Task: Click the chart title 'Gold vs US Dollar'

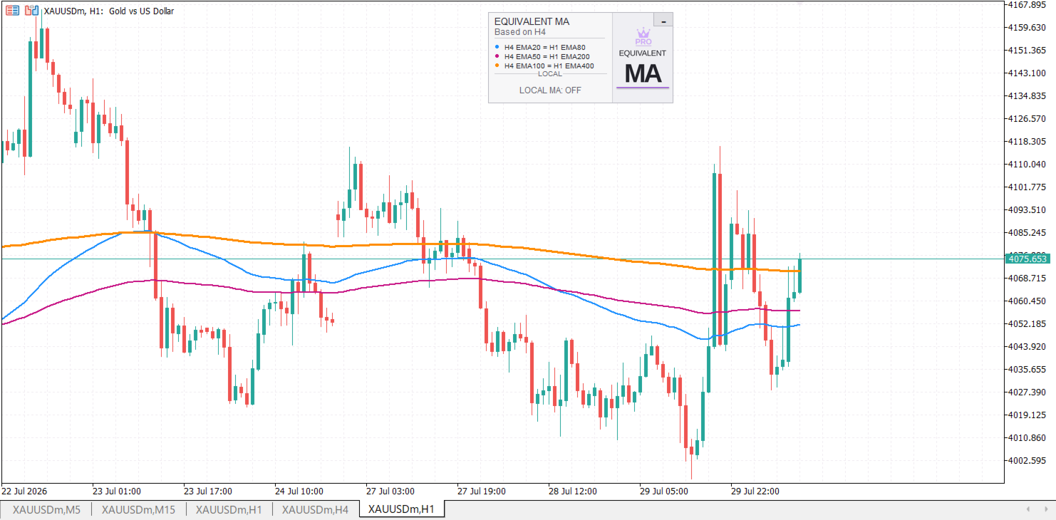Action: (141, 11)
